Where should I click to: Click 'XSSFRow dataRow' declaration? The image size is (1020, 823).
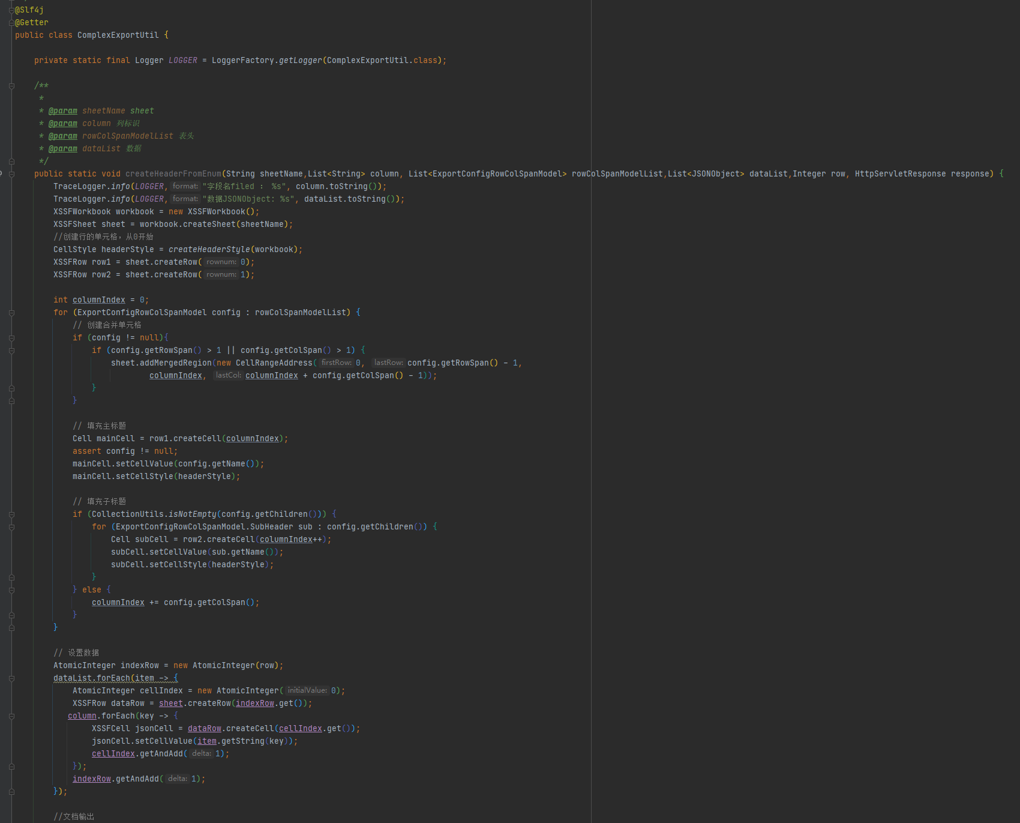pyautogui.click(x=109, y=704)
